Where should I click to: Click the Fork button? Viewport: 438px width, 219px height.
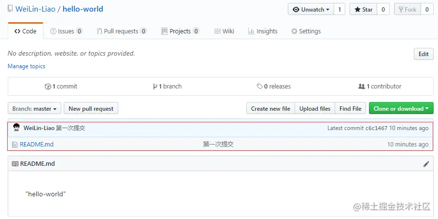(407, 10)
